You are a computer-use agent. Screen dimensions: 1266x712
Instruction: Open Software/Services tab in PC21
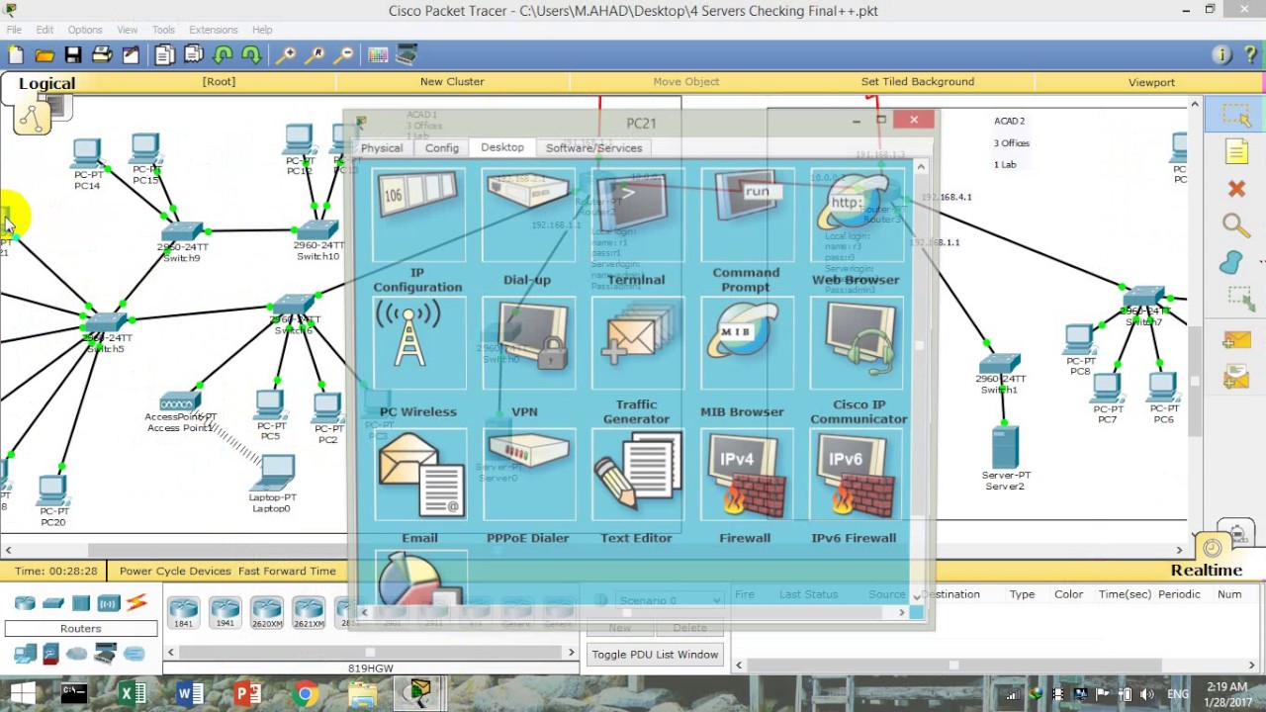click(593, 147)
